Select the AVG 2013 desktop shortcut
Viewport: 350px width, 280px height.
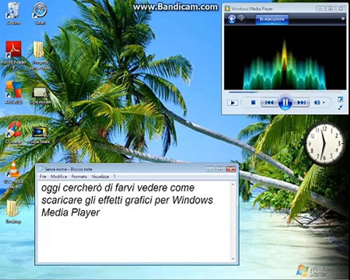coord(13,93)
